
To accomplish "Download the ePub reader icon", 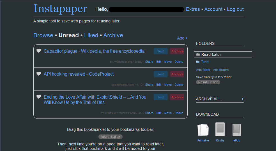I will [x=236, y=130].
